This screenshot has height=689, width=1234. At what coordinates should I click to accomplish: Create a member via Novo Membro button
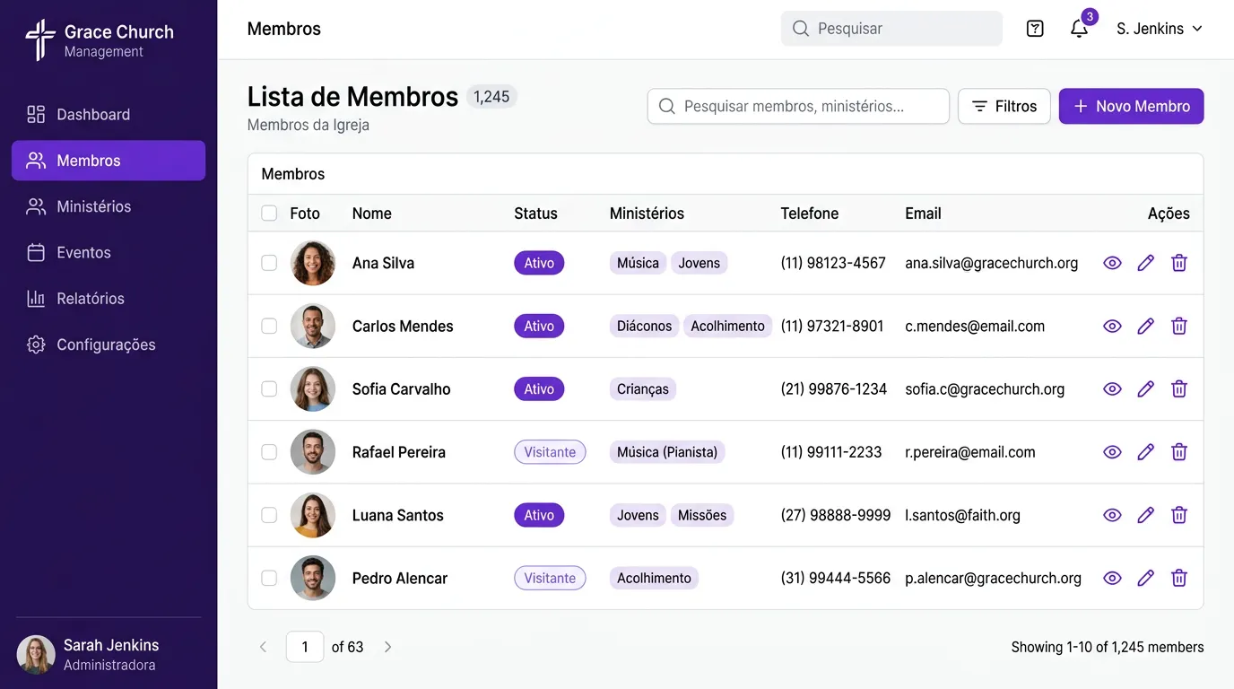click(1131, 106)
